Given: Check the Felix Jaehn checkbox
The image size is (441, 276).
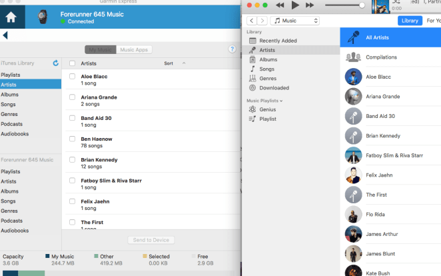Looking at the screenshot, I should pyautogui.click(x=73, y=201).
